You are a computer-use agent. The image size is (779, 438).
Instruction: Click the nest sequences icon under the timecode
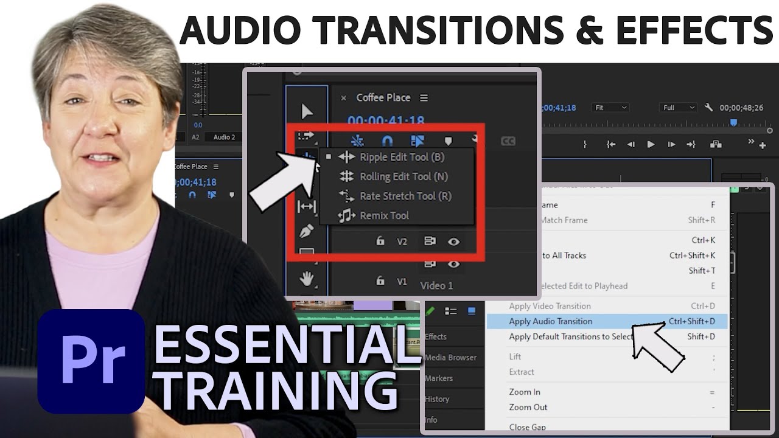coord(357,141)
